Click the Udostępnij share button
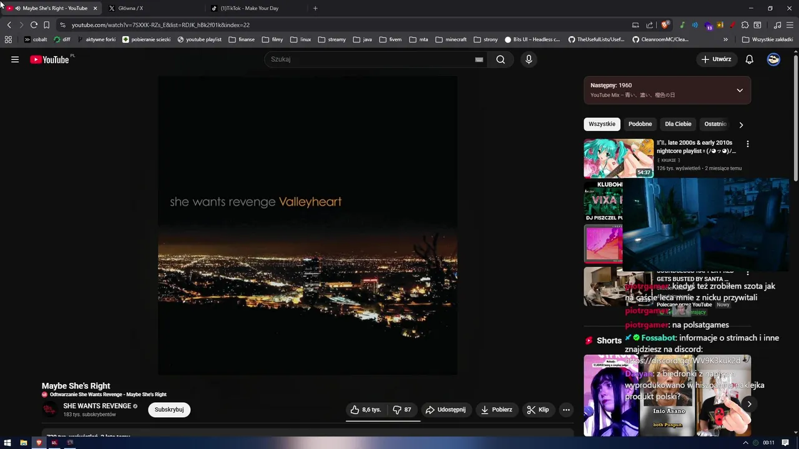This screenshot has width=799, height=449. click(x=446, y=410)
